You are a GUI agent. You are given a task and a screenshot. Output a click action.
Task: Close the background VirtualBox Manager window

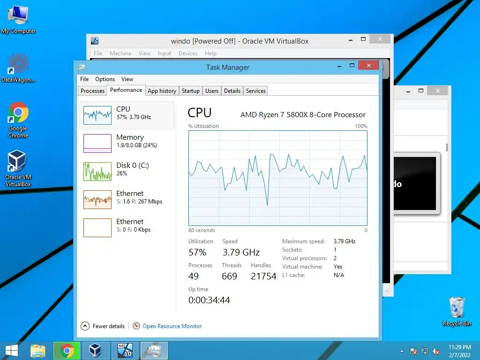coord(438,90)
